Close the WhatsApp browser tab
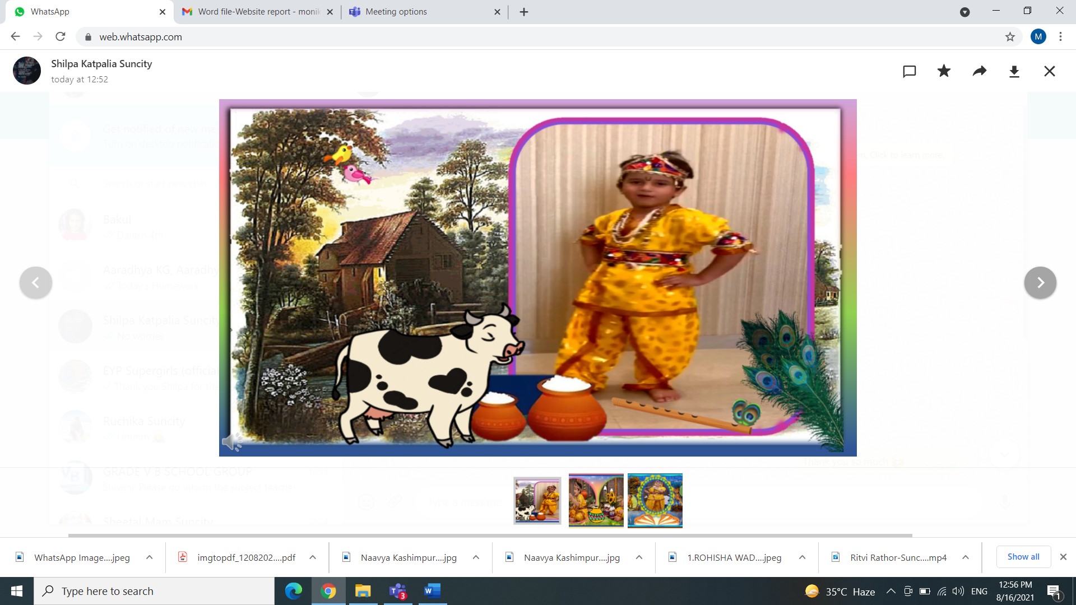The height and width of the screenshot is (605, 1076). coord(163,12)
